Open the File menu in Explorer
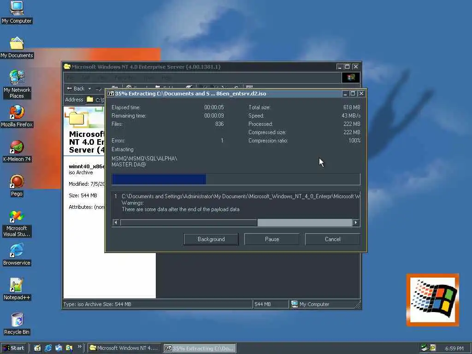This screenshot has width=472, height=354. coord(71,78)
